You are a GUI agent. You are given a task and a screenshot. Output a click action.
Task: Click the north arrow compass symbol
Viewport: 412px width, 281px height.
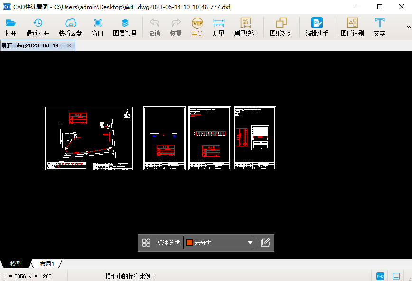click(x=127, y=114)
